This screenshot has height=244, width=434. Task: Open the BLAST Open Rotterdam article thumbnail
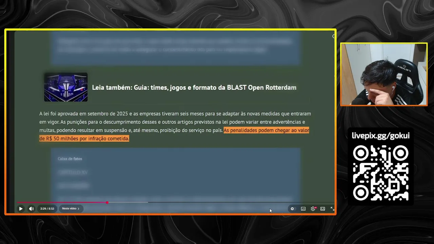tap(66, 87)
